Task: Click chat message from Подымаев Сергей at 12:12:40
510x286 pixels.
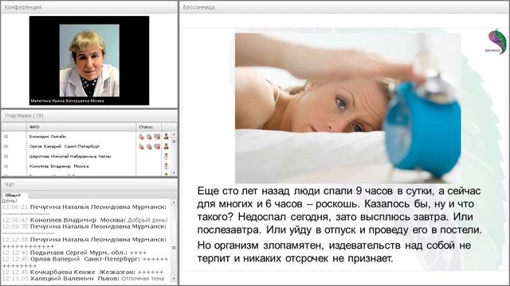Action: tap(74, 253)
